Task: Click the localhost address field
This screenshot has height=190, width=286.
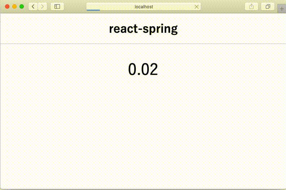Action: (144, 7)
